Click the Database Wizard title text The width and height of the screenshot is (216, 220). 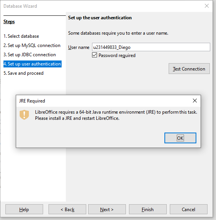(x=20, y=6)
